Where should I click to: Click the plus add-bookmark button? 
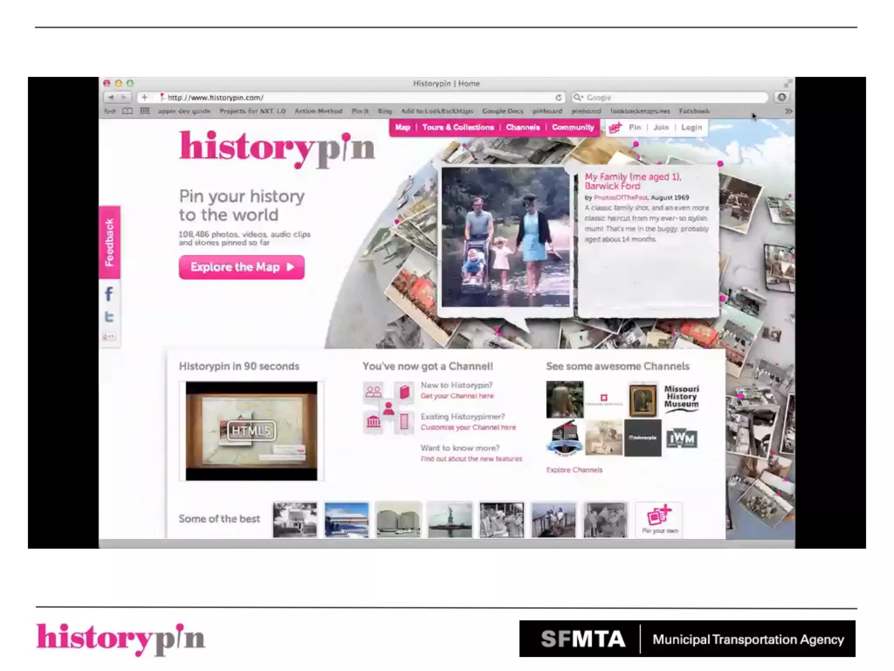[x=144, y=97]
